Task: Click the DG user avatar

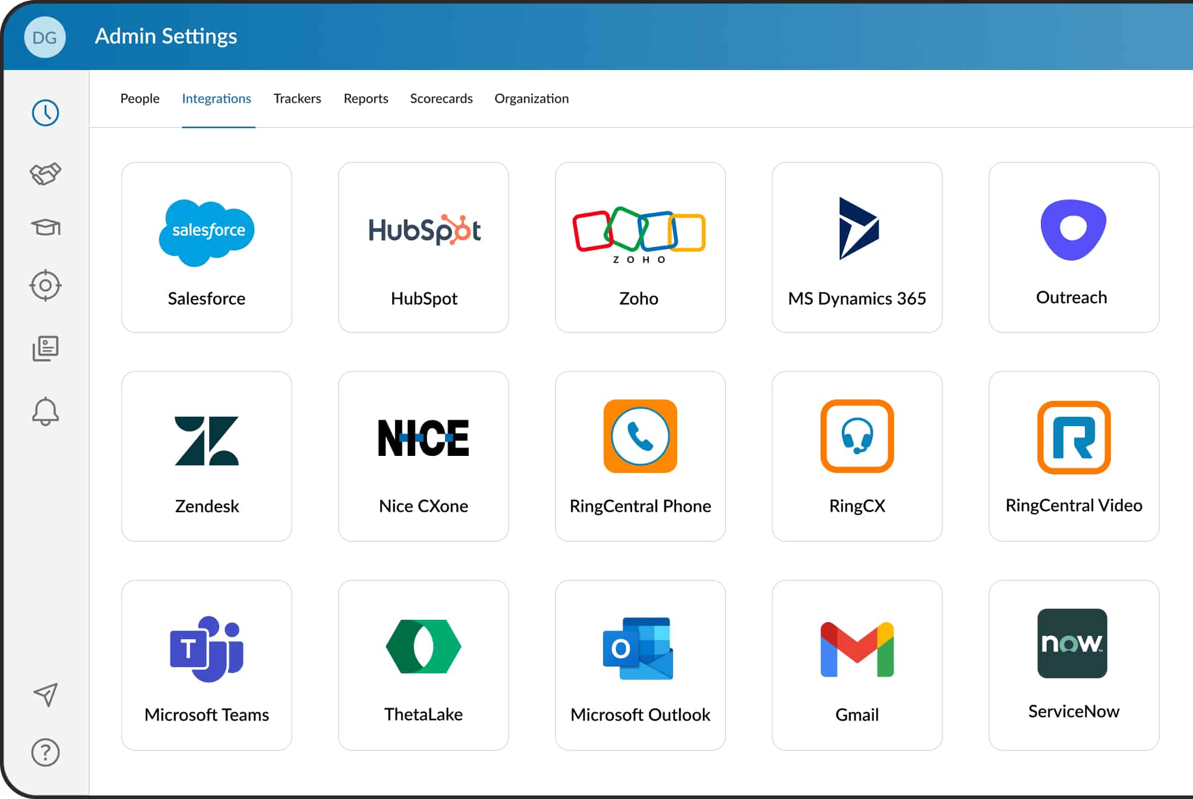Action: click(x=45, y=37)
